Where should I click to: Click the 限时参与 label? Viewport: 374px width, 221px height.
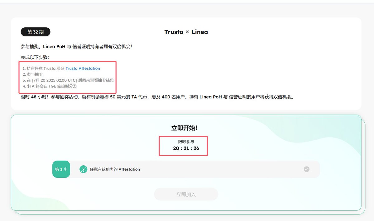tap(186, 142)
